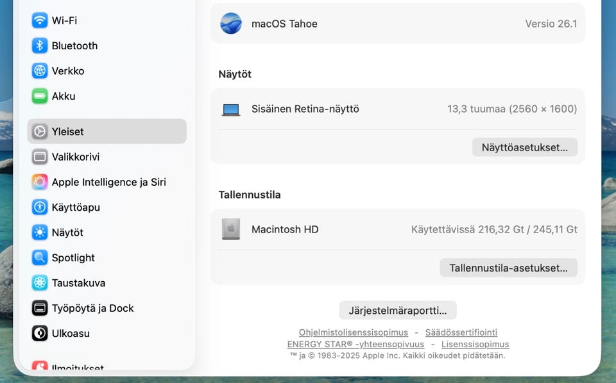Click the Wi-Fi icon in sidebar
616x383 pixels.
click(x=40, y=20)
